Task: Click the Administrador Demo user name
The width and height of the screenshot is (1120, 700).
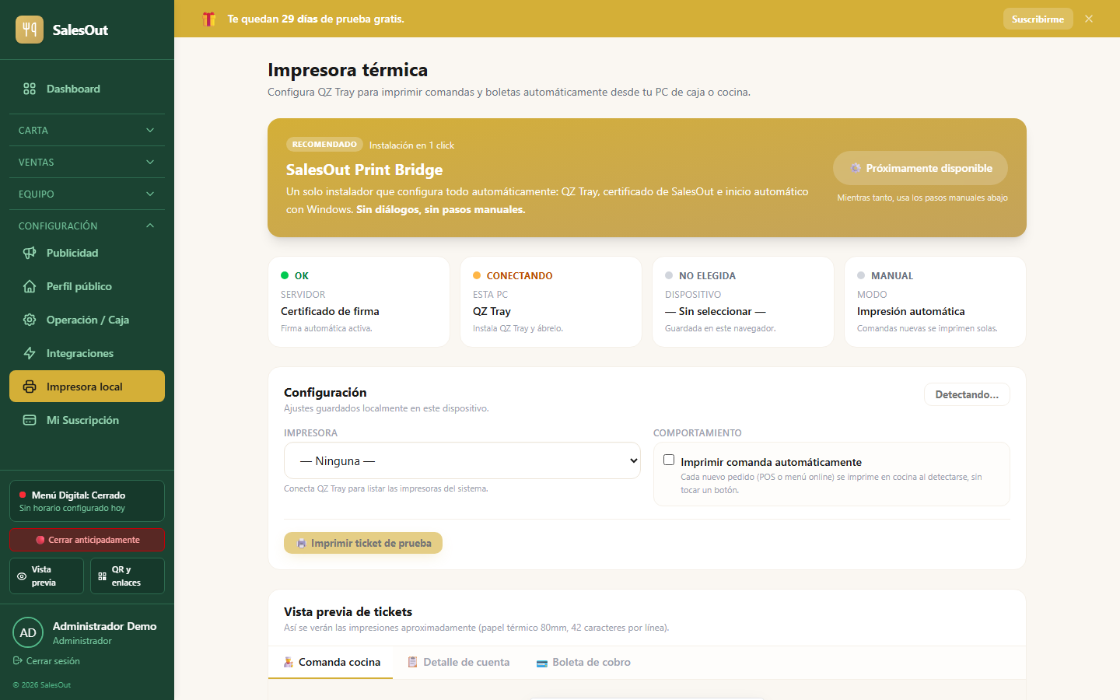Action: point(104,626)
